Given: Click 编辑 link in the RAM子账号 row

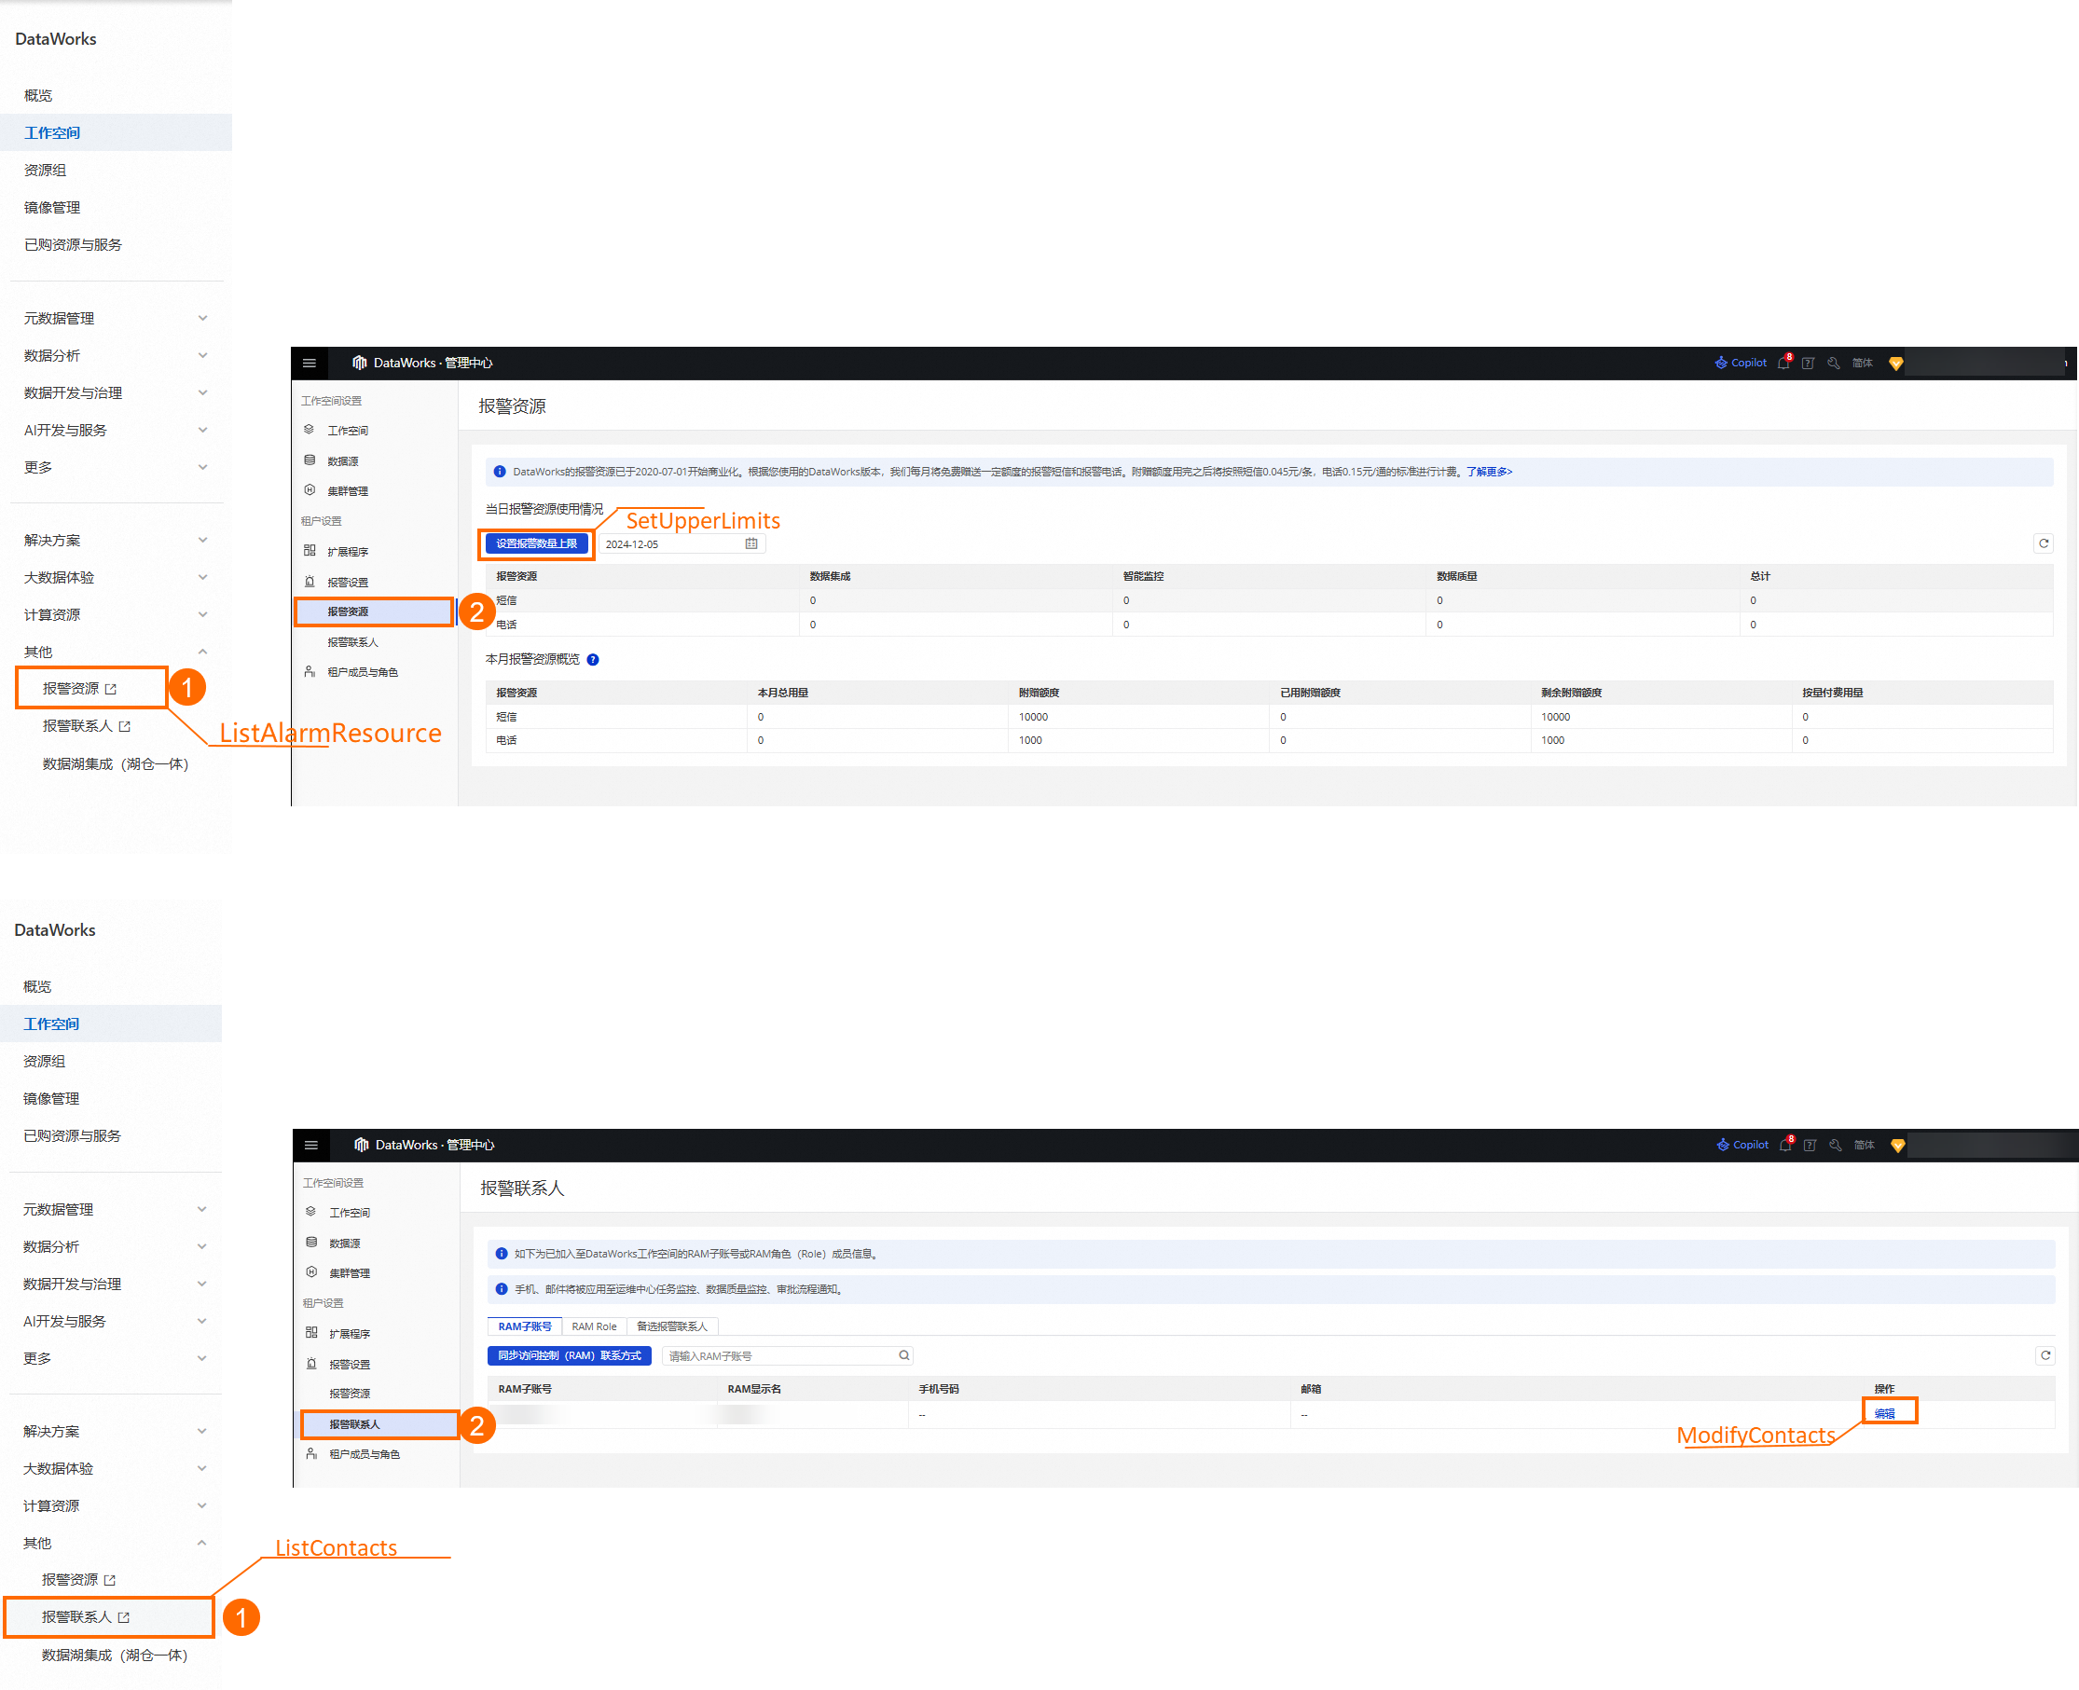Looking at the screenshot, I should (1885, 1414).
